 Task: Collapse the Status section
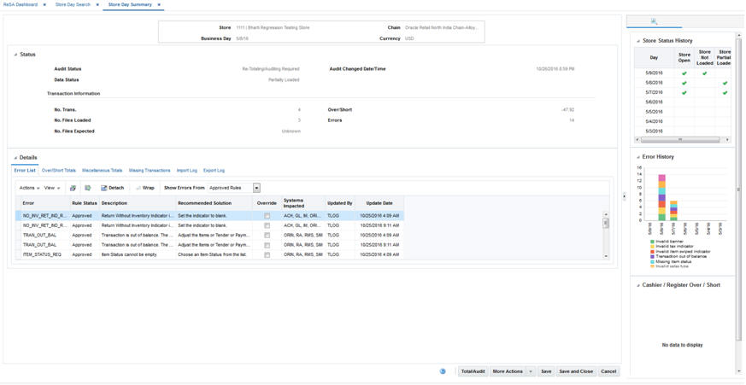pos(15,55)
